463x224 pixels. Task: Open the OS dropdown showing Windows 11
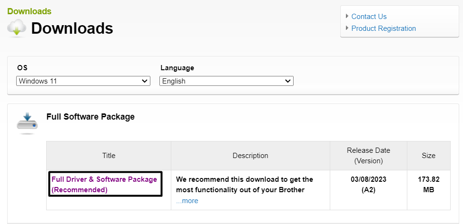point(83,81)
